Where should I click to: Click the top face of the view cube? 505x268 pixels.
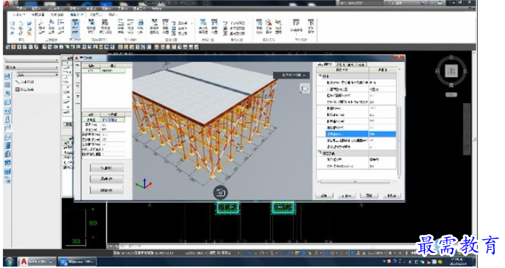(452, 71)
